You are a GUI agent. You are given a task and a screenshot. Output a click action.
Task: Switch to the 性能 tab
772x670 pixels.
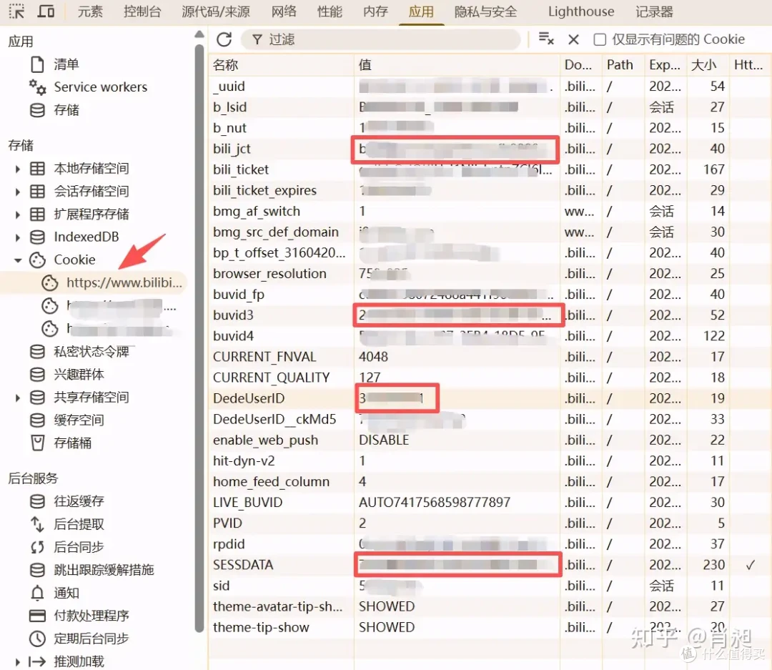(330, 11)
